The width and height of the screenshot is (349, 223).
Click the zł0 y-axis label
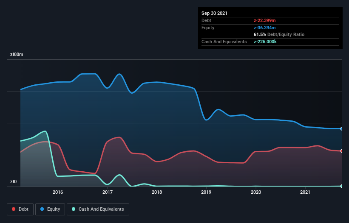13,181
